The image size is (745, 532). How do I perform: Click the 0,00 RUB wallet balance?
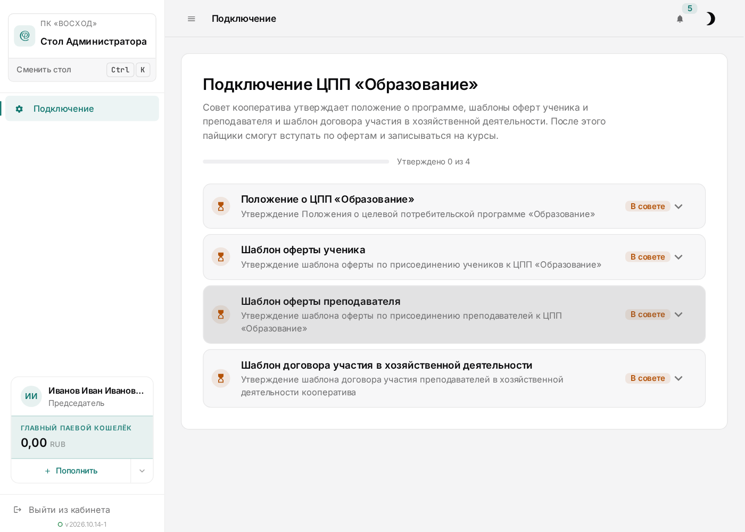click(x=43, y=443)
